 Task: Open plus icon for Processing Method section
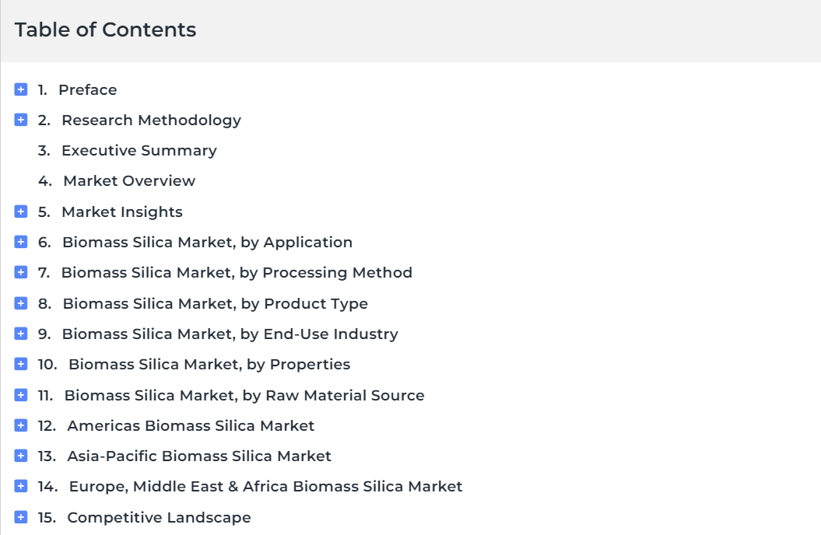click(x=21, y=272)
